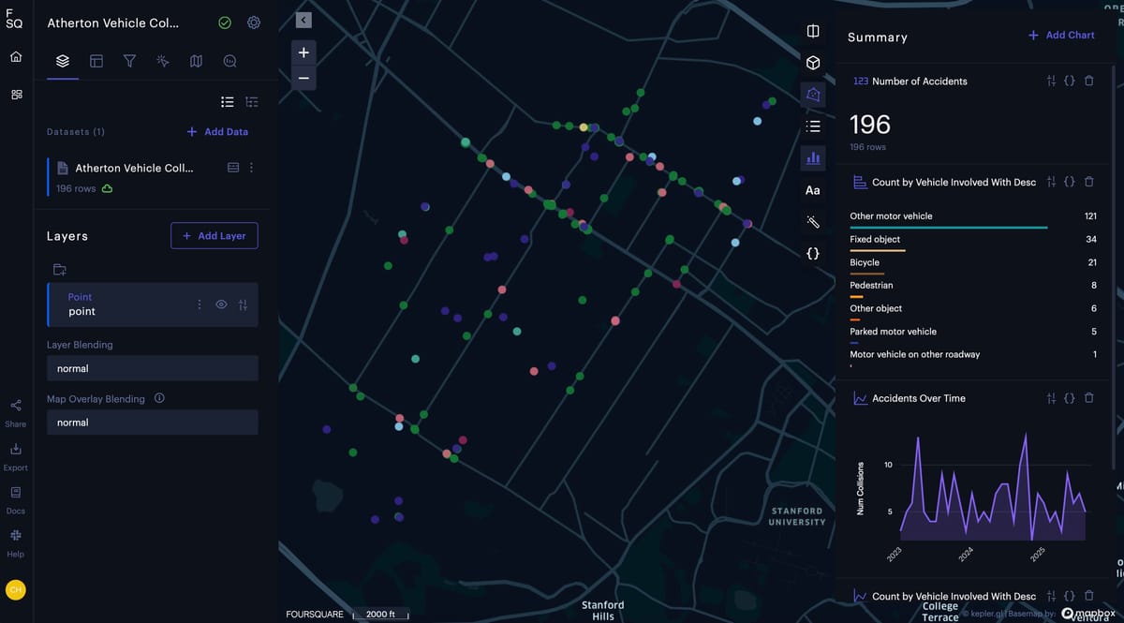Switch to the SQL analysis tab icon
The image size is (1124, 623).
click(229, 61)
